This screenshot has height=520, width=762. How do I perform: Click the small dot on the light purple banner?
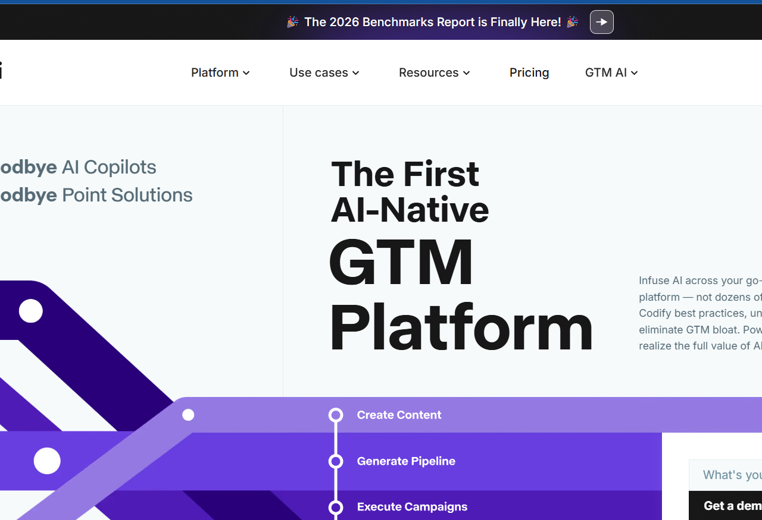coord(188,415)
